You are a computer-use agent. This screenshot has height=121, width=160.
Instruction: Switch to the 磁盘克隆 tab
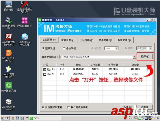105,40
